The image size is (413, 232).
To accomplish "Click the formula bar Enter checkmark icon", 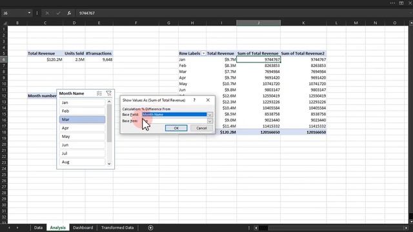I will click(x=58, y=13).
